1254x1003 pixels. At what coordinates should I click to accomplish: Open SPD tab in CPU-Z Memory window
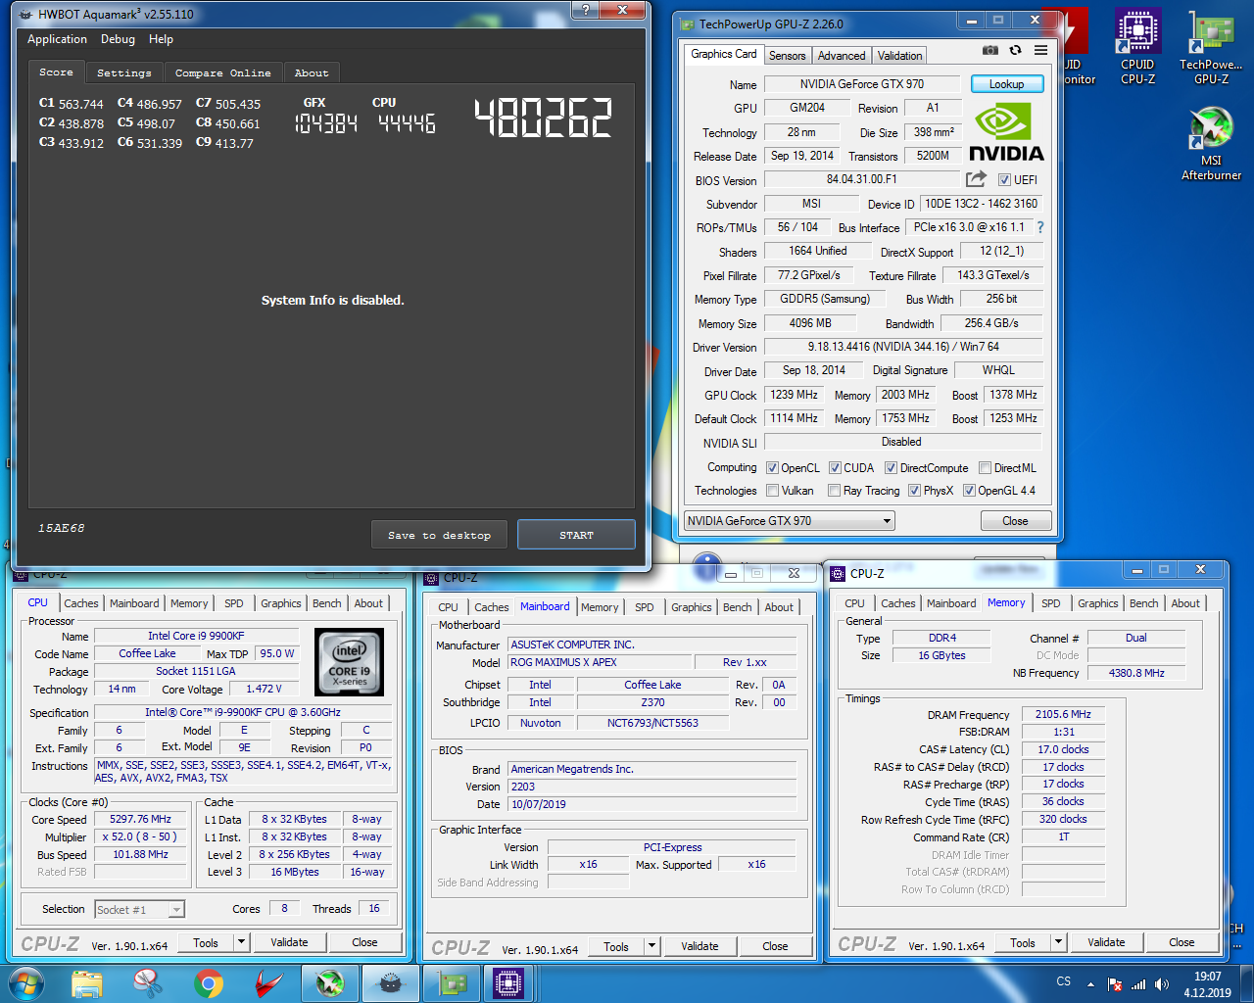pos(1050,603)
